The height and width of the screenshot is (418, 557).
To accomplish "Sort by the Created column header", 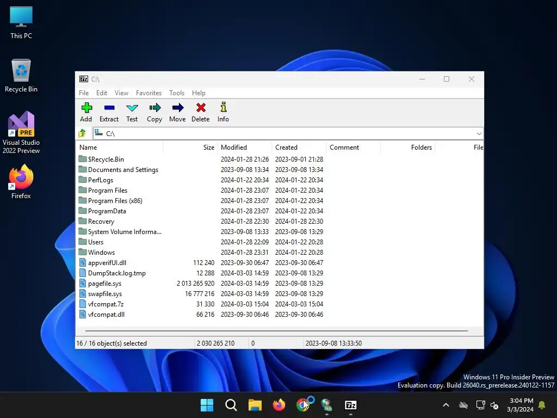I will [299, 147].
